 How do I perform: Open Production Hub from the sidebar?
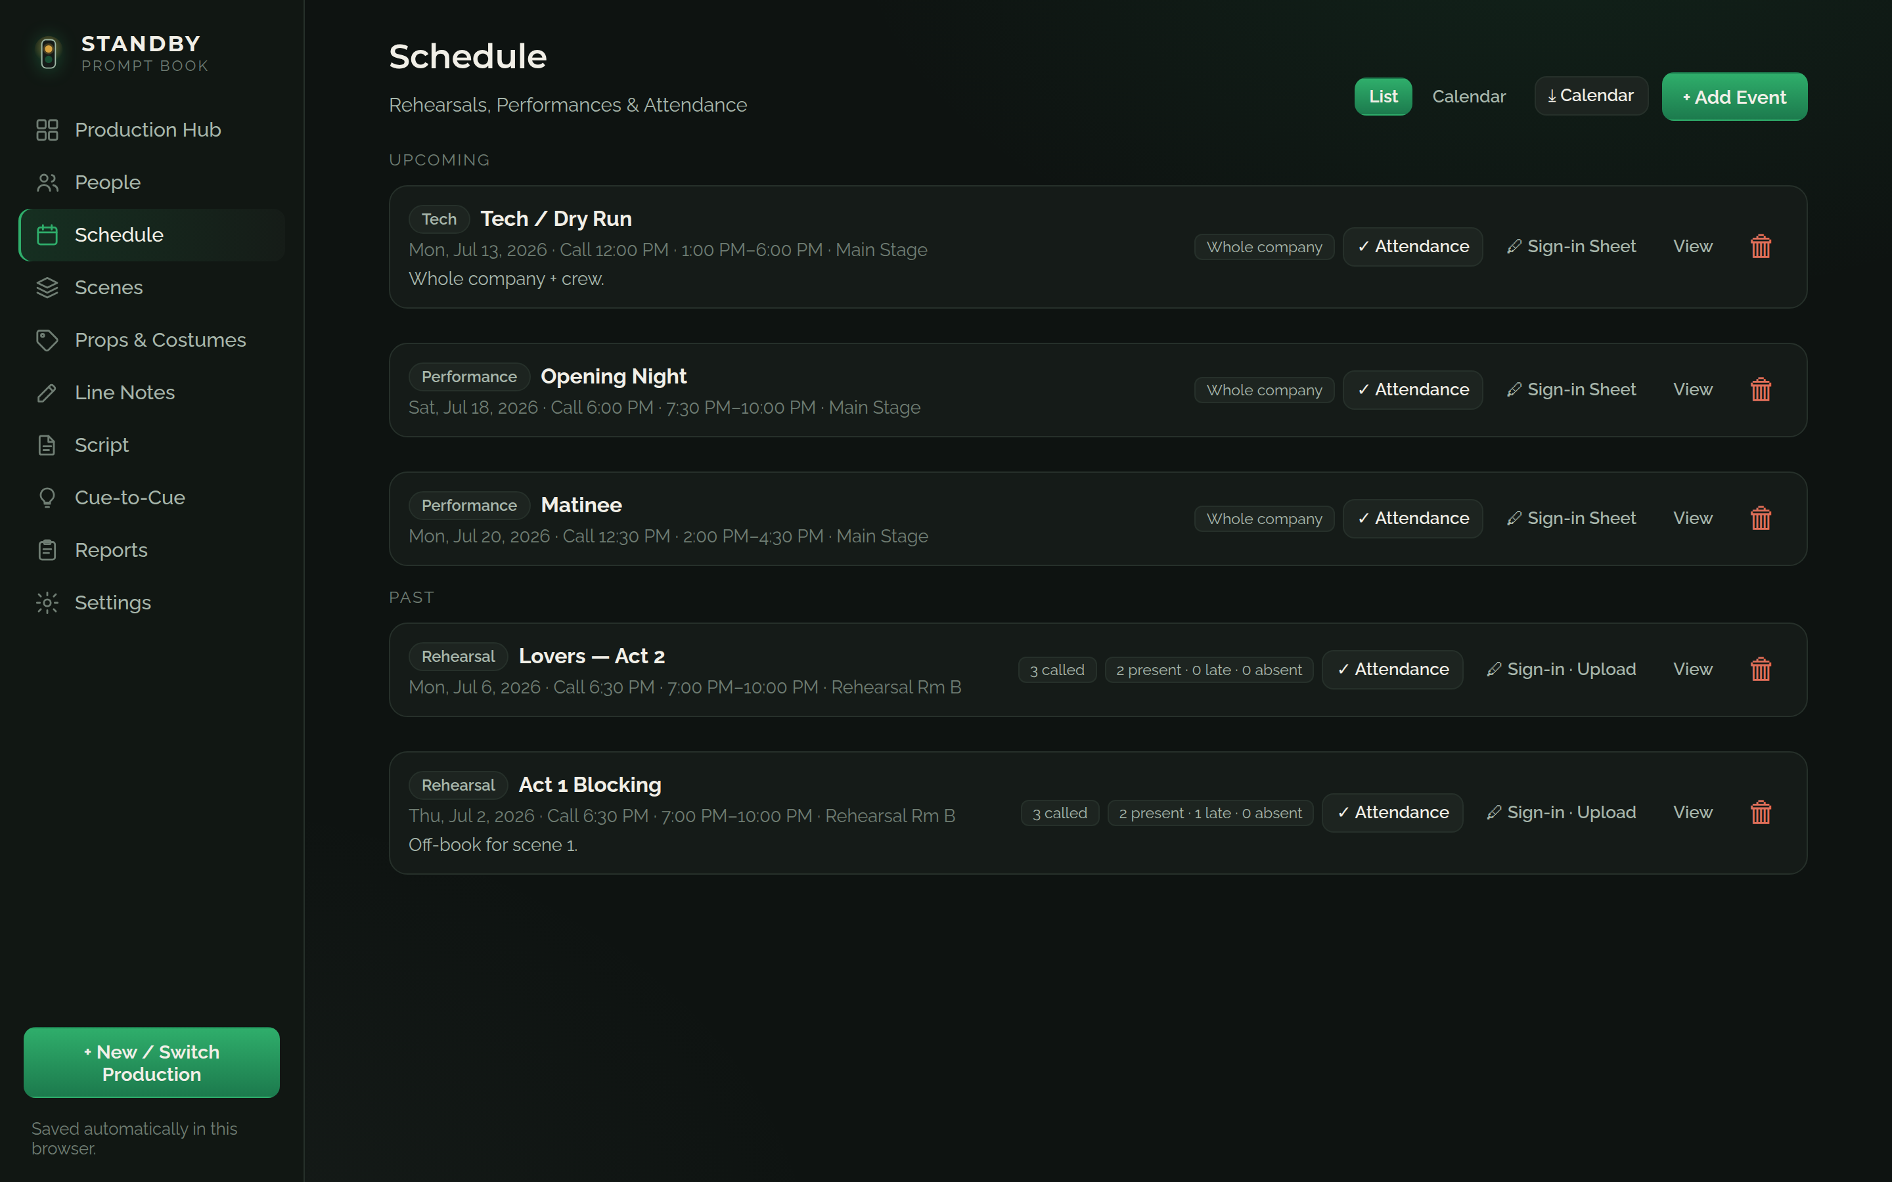point(152,130)
